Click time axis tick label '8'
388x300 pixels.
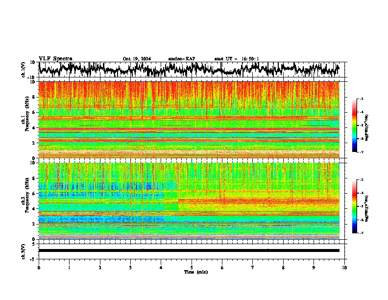point(283,268)
